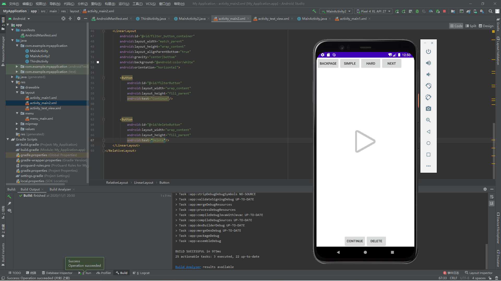The width and height of the screenshot is (501, 281).
Task: Tap BACKPAGE button in emulator
Action: [x=328, y=63]
